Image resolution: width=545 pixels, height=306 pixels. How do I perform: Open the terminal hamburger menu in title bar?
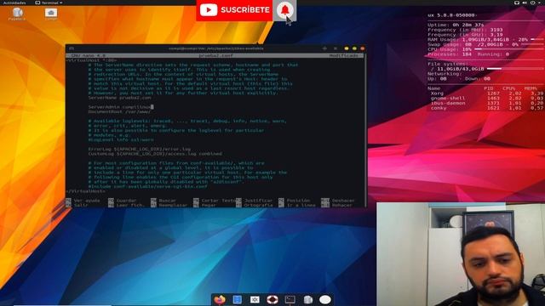pyautogui.click(x=335, y=48)
